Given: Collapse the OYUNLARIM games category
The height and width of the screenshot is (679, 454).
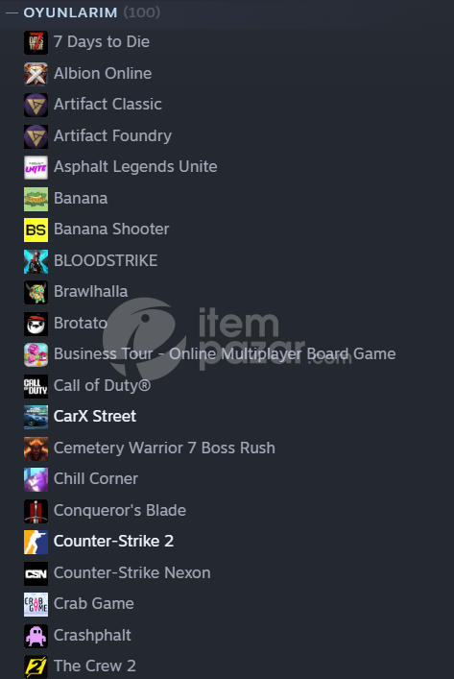Looking at the screenshot, I should [x=12, y=13].
